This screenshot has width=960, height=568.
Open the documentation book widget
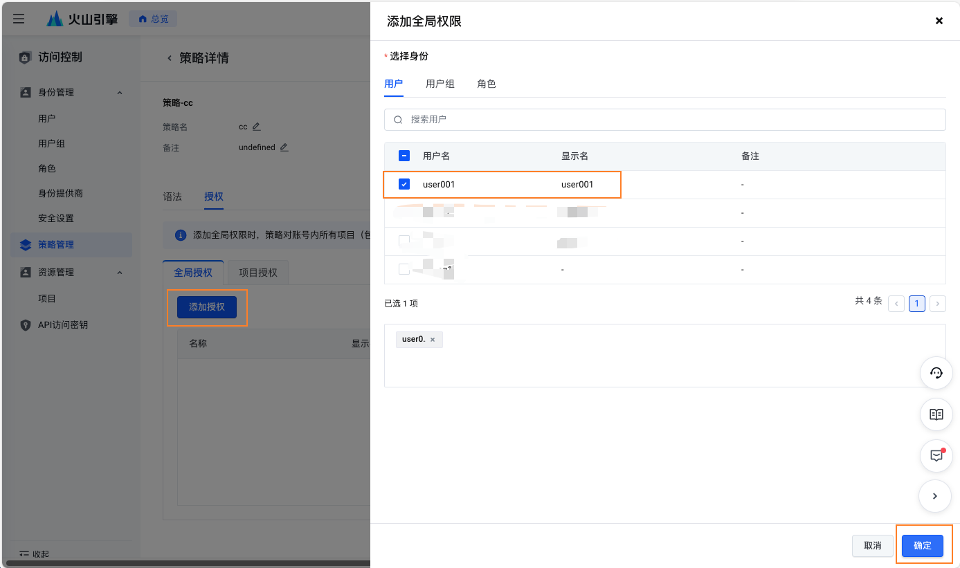click(x=936, y=414)
